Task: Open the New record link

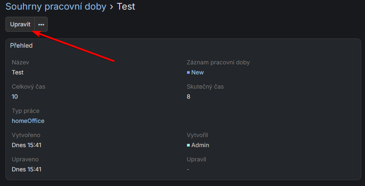Action: tap(197, 72)
